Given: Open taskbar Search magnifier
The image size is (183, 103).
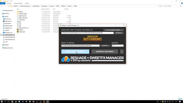Looking at the screenshot, I should (5, 102).
